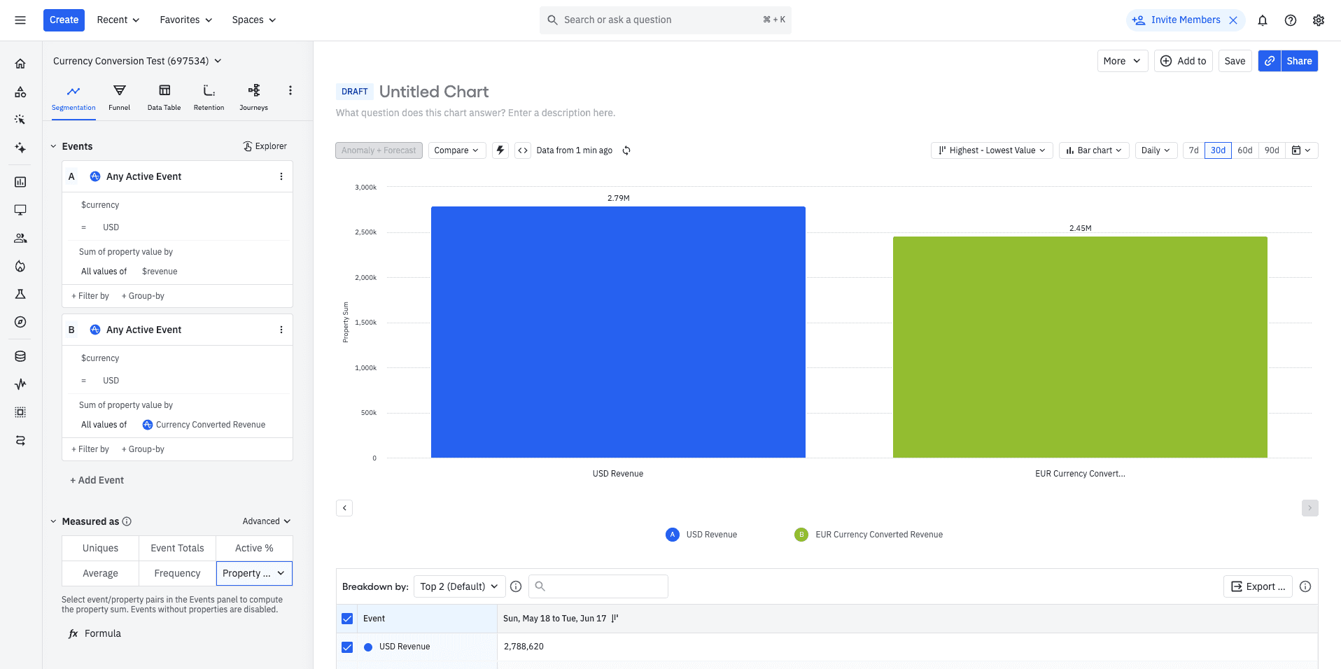Click the EUR Currency Converted Revenue legend swatch

pos(801,535)
